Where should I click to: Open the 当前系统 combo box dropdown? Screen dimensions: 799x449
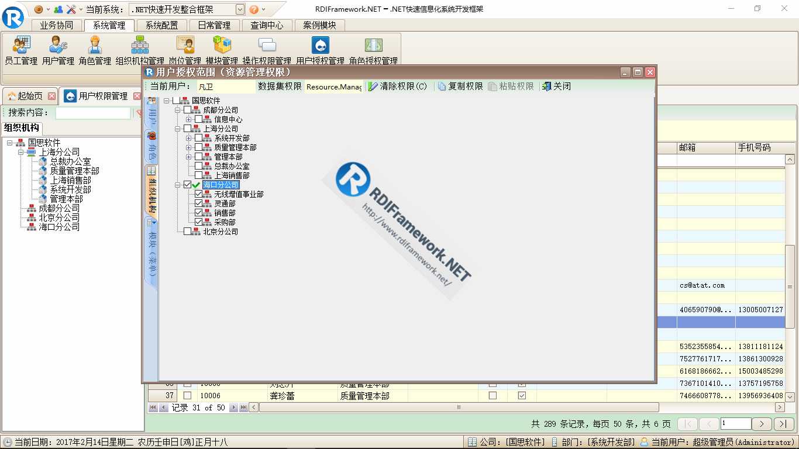click(240, 9)
